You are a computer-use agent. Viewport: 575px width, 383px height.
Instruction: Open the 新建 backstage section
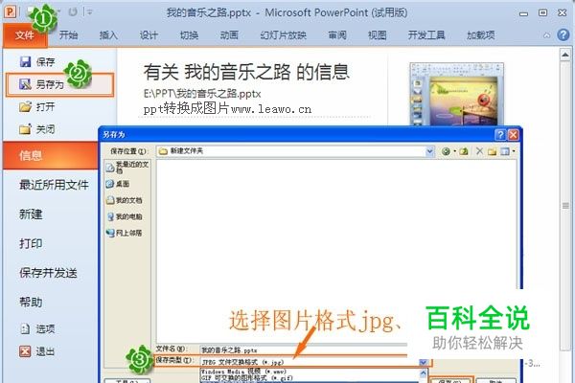pos(31,214)
